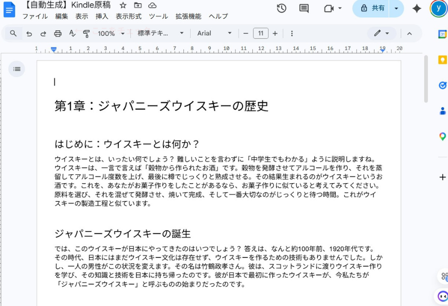448x306 pixels.
Task: Open the zoom 100% dropdown
Action: 111,33
